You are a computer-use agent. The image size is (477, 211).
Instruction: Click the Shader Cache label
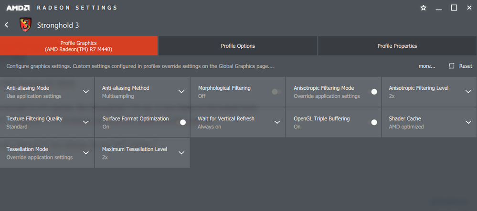[405, 118]
